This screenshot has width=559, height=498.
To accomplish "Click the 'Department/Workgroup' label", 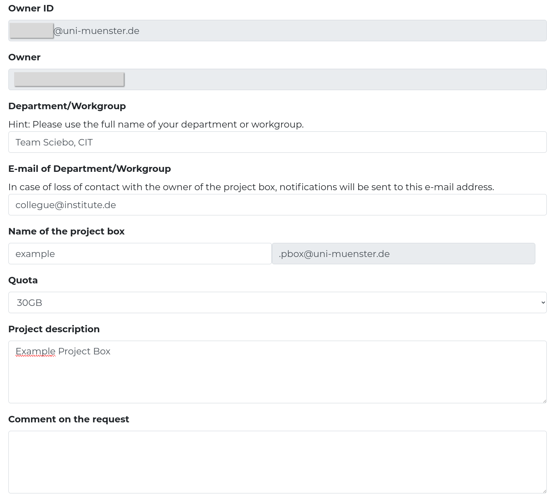I will pos(67,106).
